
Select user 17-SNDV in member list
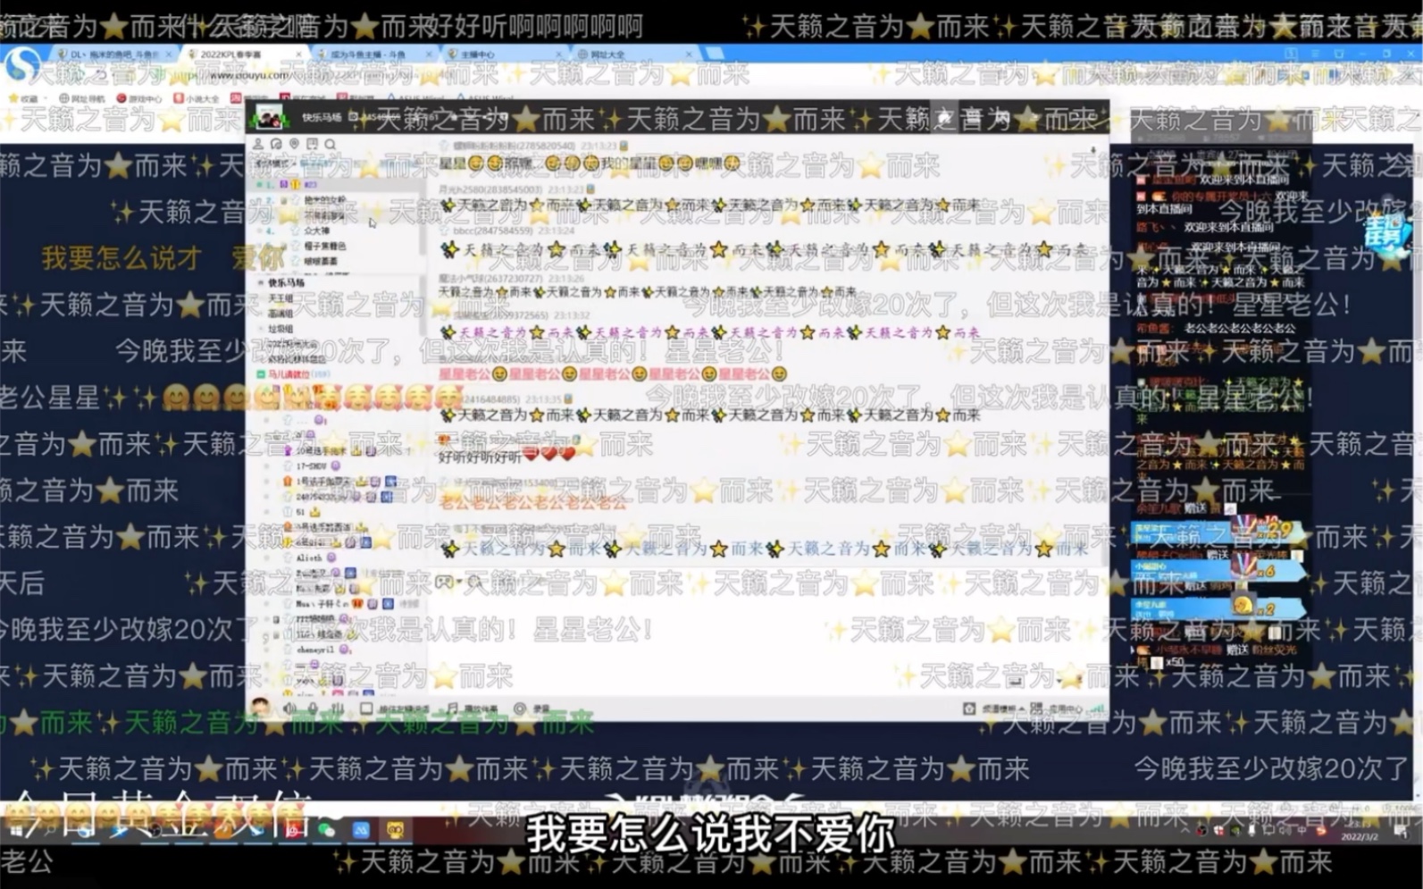click(311, 466)
